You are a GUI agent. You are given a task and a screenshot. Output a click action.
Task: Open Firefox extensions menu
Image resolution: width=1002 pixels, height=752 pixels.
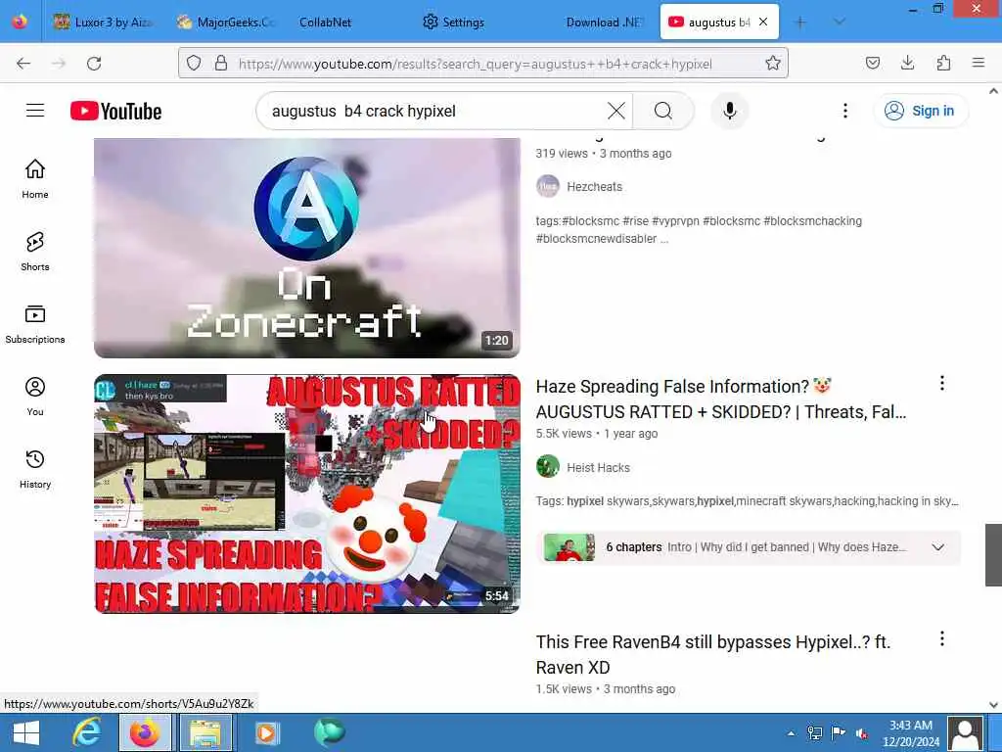[x=943, y=64]
